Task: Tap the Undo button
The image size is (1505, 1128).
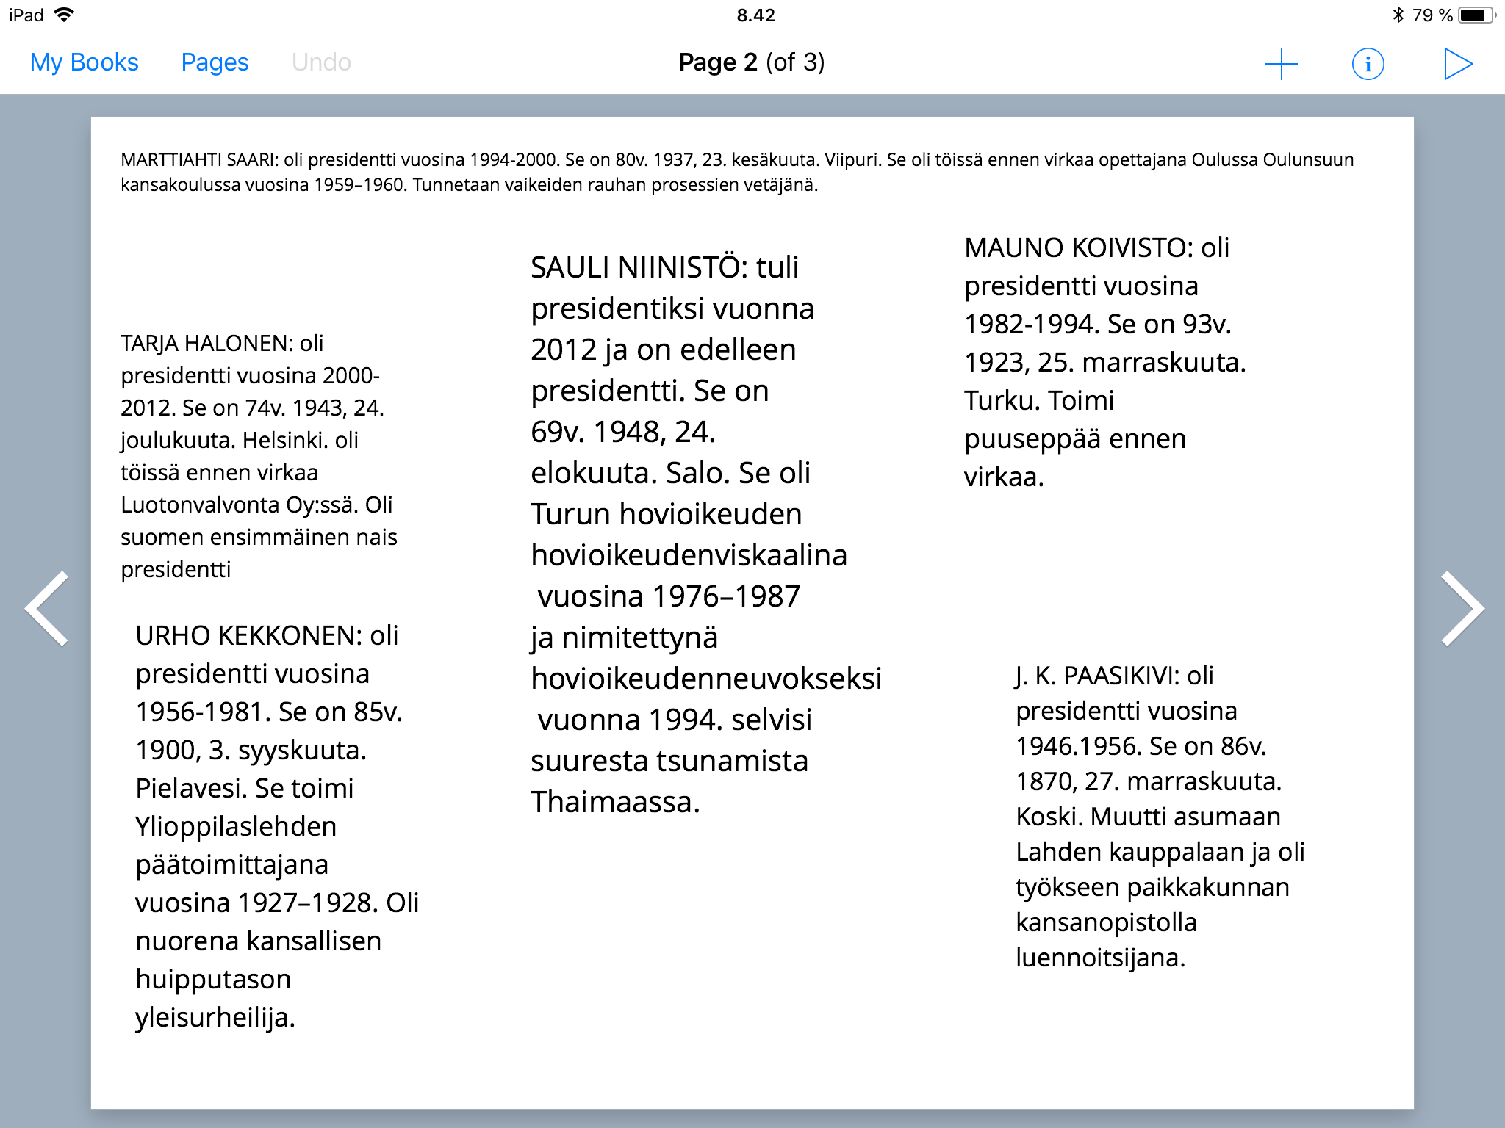Action: point(321,62)
